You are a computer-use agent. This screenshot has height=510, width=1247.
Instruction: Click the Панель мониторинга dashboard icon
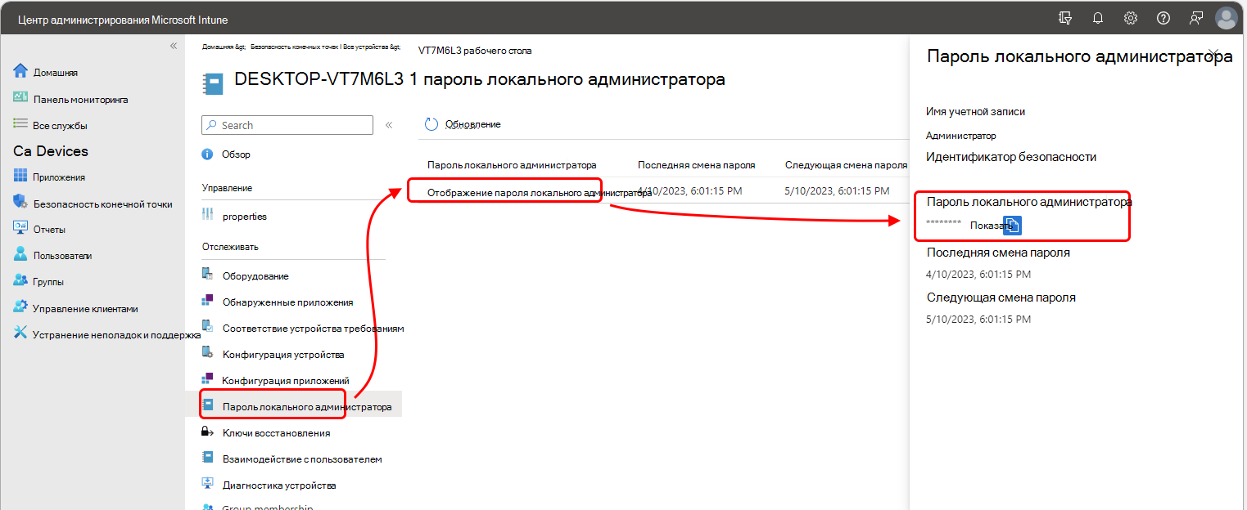(20, 98)
